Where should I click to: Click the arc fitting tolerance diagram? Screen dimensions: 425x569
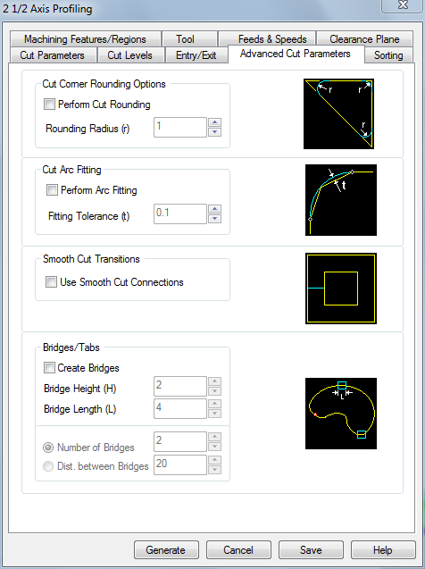pos(341,200)
